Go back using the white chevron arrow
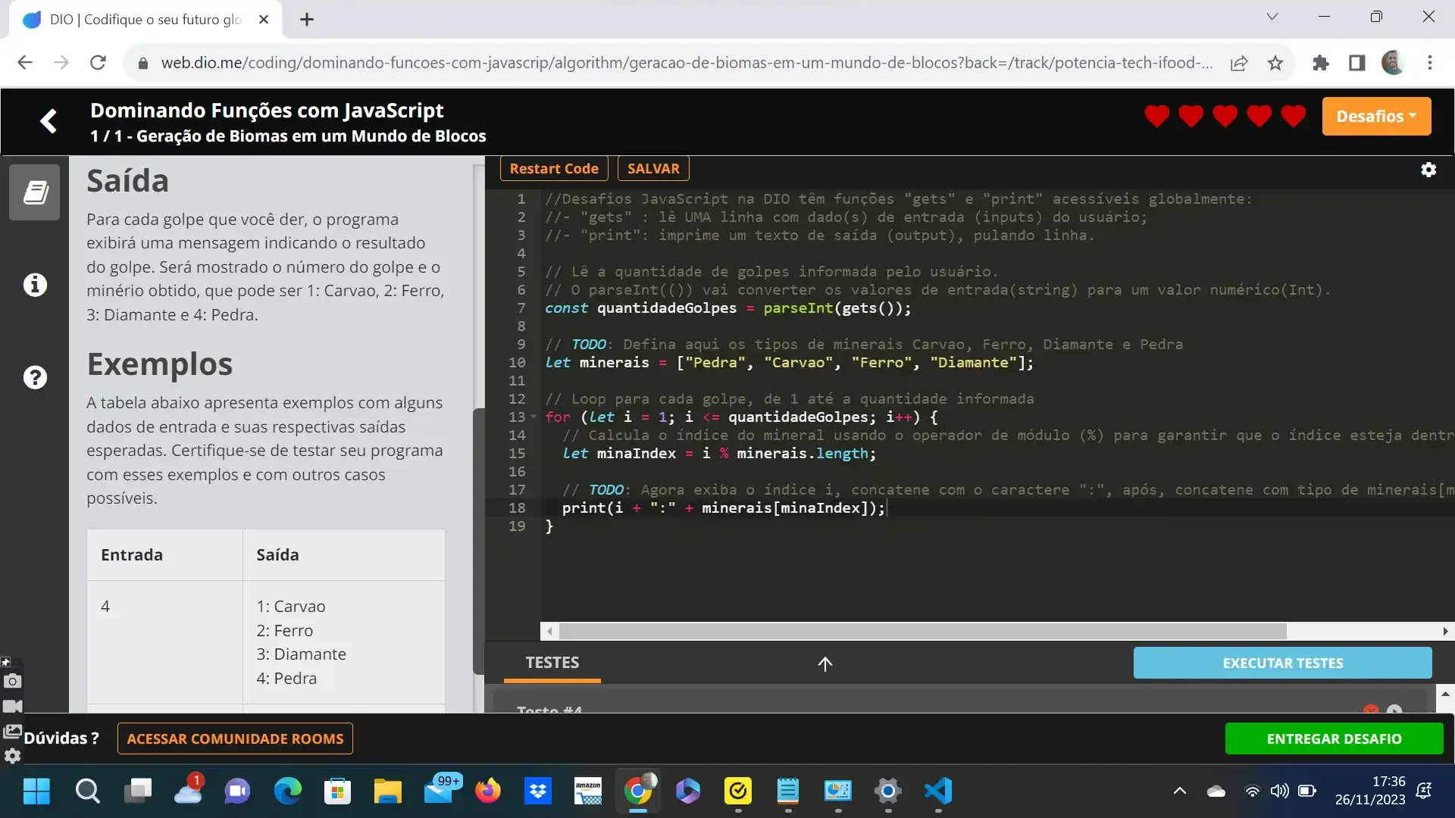1455x818 pixels. pos(48,121)
